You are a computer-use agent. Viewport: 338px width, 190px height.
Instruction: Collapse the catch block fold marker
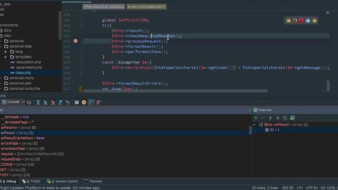click(82, 62)
